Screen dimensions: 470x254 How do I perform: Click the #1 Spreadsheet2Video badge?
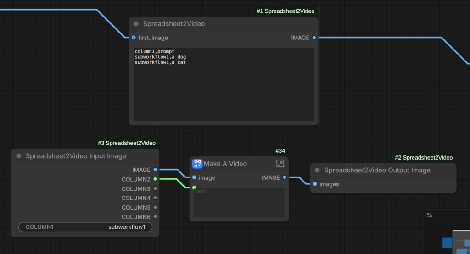point(285,11)
